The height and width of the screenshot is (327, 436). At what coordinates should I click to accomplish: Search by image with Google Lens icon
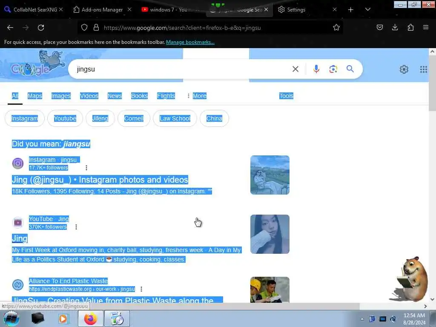[333, 69]
